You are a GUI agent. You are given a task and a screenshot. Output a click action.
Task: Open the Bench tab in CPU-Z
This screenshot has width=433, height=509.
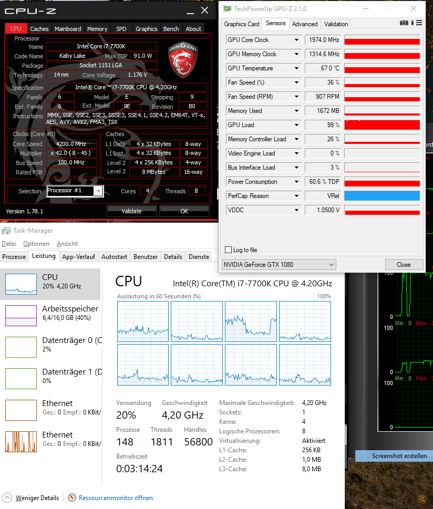[x=171, y=29]
